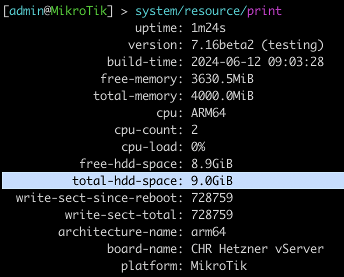Click the architecture-name label
Screen dimensions: 344x277
pos(120,232)
